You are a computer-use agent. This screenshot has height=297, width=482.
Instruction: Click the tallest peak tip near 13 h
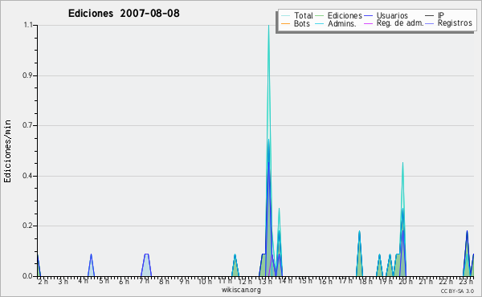coord(268,26)
